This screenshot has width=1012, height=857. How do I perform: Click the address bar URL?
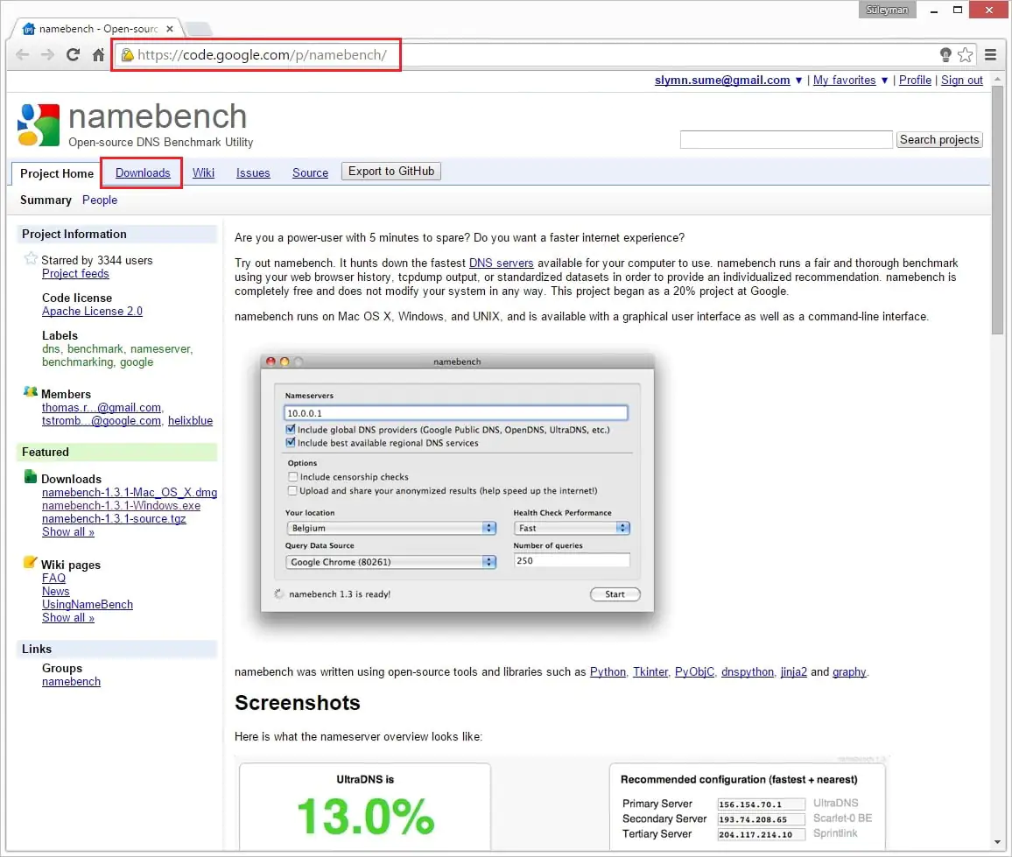tap(262, 55)
